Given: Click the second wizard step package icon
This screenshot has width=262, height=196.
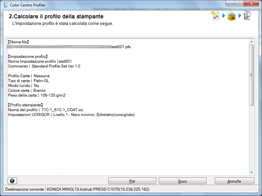Looking at the screenshot, I should (x=232, y=16).
